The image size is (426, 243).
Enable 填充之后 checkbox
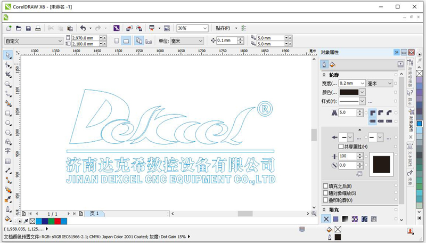pos(325,186)
